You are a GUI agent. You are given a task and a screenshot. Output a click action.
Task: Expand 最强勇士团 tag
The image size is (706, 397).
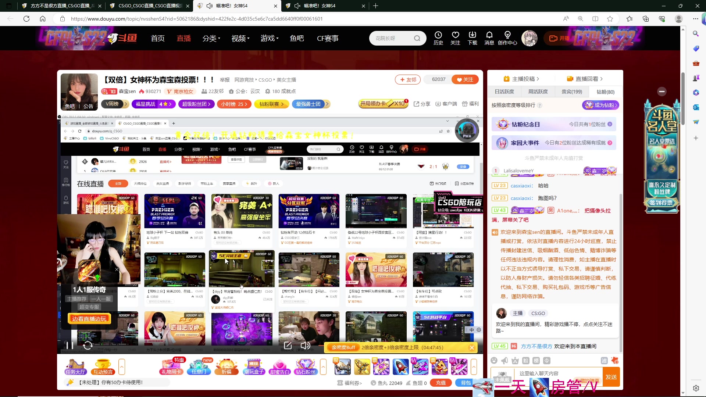(x=311, y=104)
